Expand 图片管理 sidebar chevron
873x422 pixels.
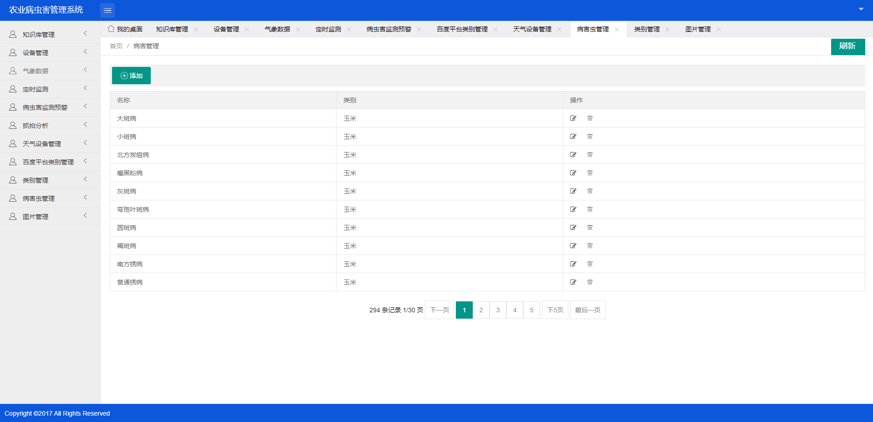(x=85, y=216)
